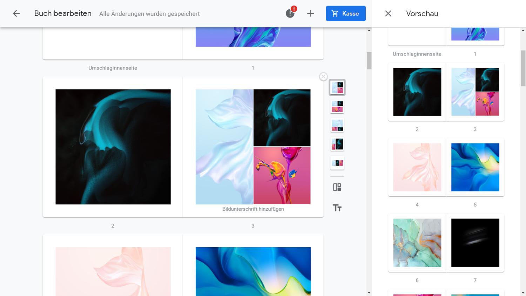The height and width of the screenshot is (296, 526).
Task: Select the fourth layout with large dark photo
Action: tap(337, 144)
